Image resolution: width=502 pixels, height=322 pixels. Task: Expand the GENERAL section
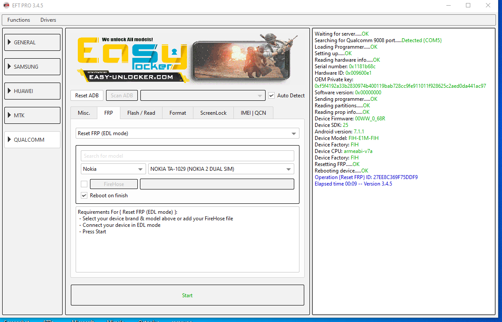[32, 42]
